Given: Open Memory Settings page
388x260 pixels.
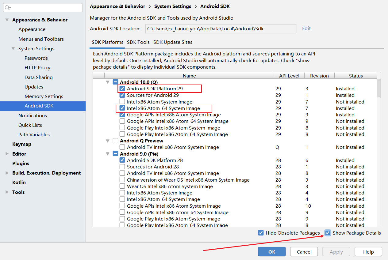Looking at the screenshot, I should [x=44, y=96].
